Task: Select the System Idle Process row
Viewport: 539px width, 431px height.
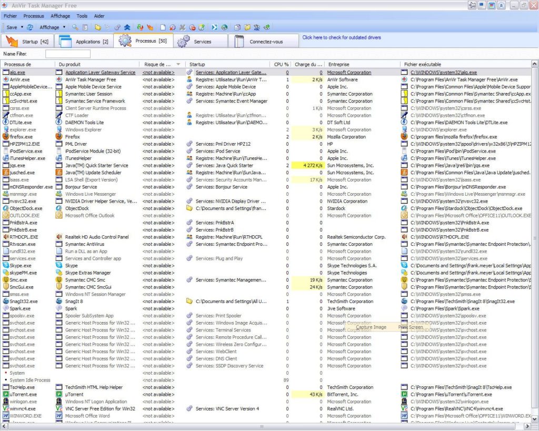Action: 266,380
